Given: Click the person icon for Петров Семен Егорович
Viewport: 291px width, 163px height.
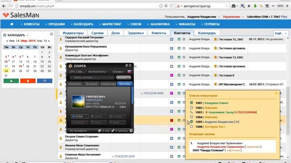Looking at the screenshot, I should tap(60, 138).
